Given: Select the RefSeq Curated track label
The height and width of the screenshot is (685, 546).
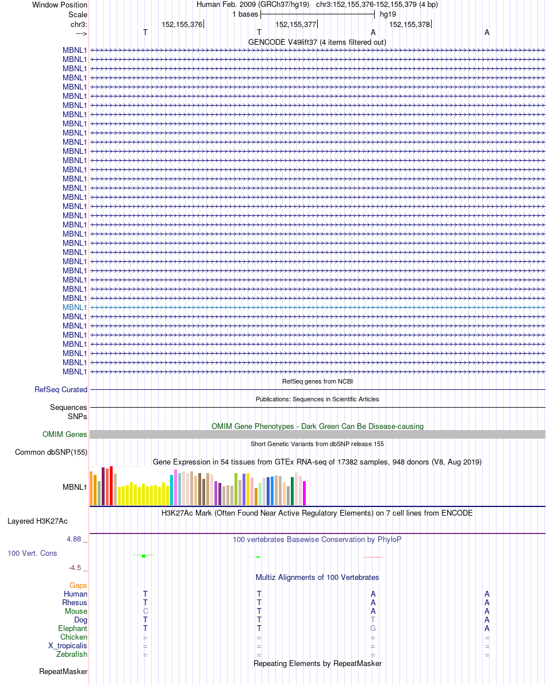Looking at the screenshot, I should pos(61,390).
